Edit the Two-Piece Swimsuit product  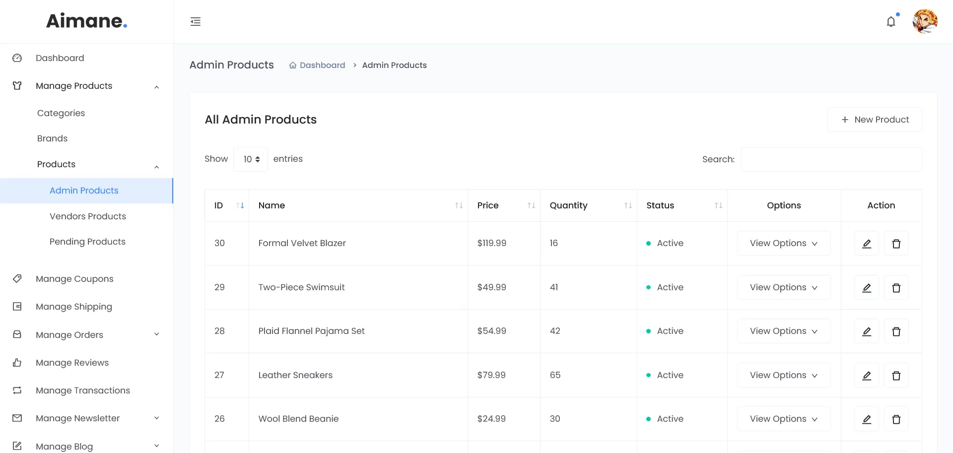pyautogui.click(x=867, y=287)
